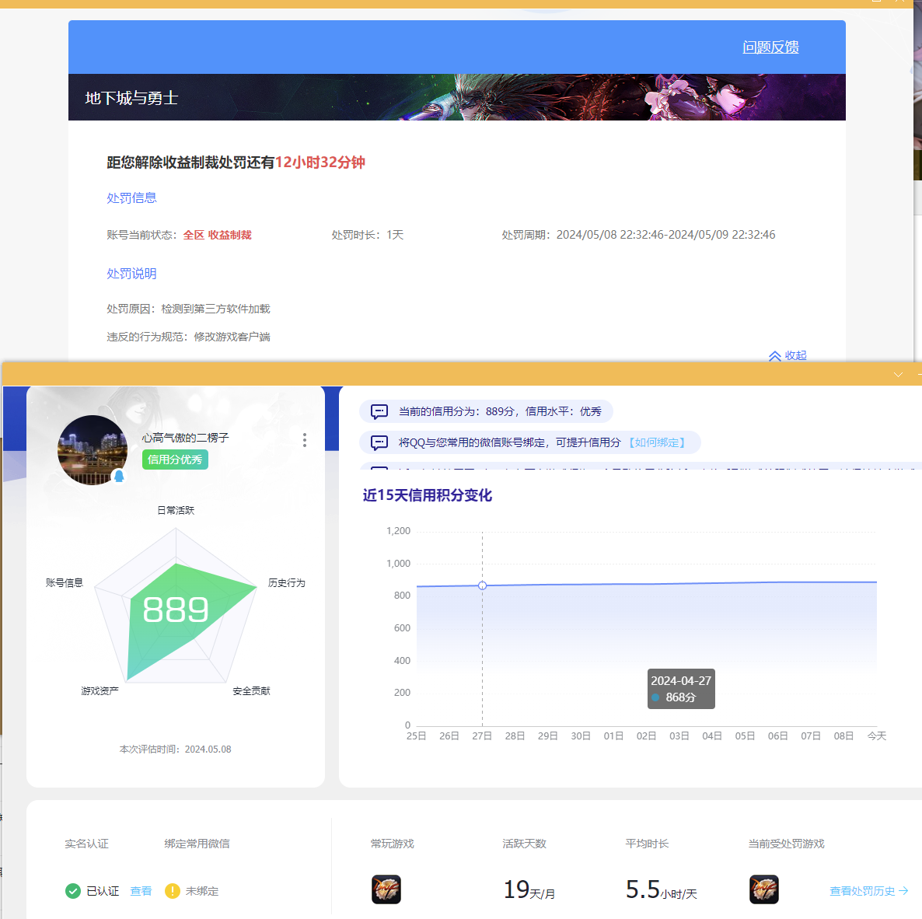Click the 处罚说明 section heading
The width and height of the screenshot is (922, 919).
(131, 274)
